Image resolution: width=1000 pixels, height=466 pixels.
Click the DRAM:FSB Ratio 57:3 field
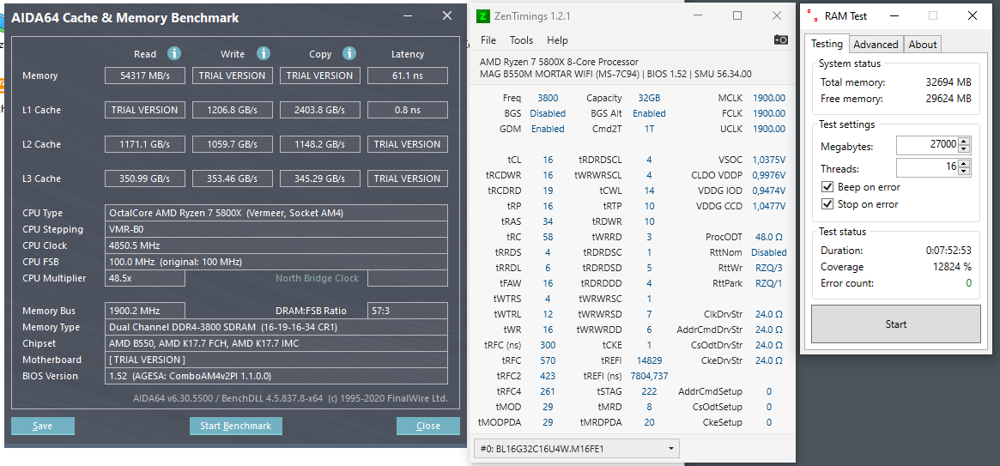point(408,311)
